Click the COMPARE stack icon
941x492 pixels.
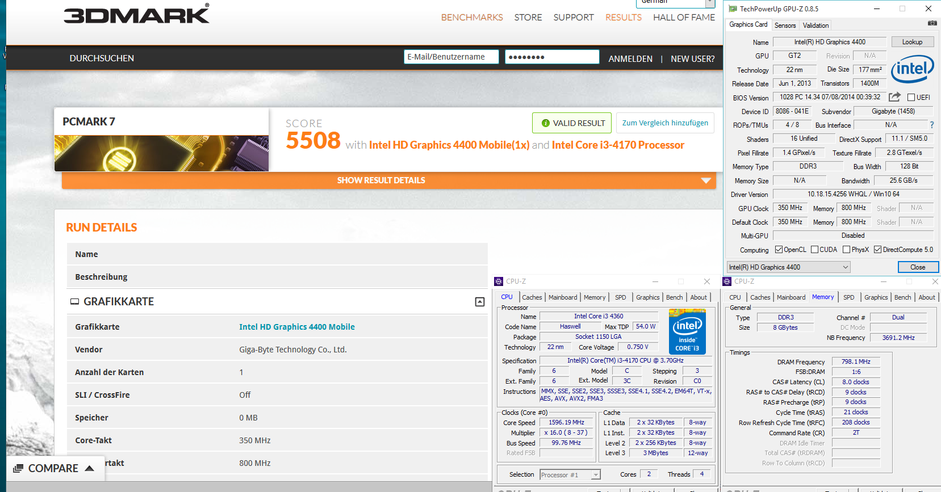click(x=18, y=468)
